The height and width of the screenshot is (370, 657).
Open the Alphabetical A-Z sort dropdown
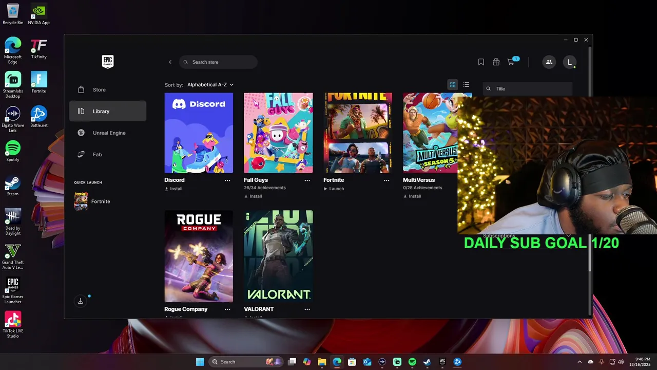pos(210,85)
